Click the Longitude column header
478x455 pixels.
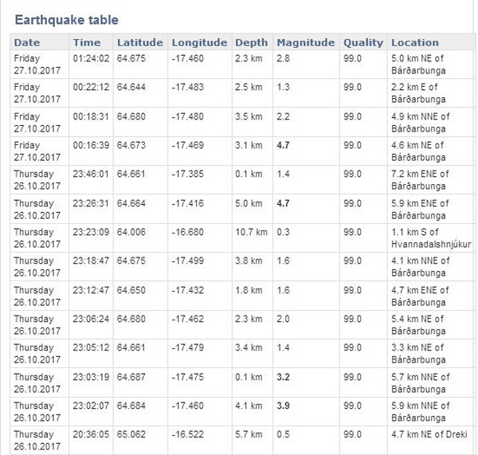(199, 42)
